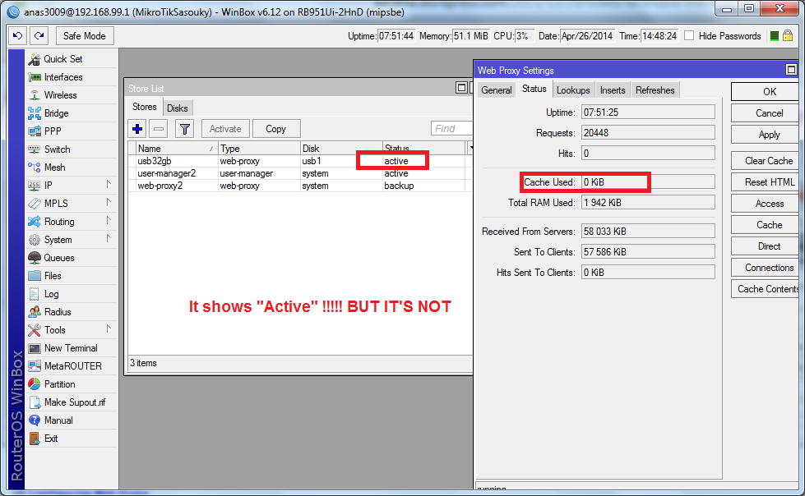Toggle the Hide Passwords checkbox

coord(690,35)
